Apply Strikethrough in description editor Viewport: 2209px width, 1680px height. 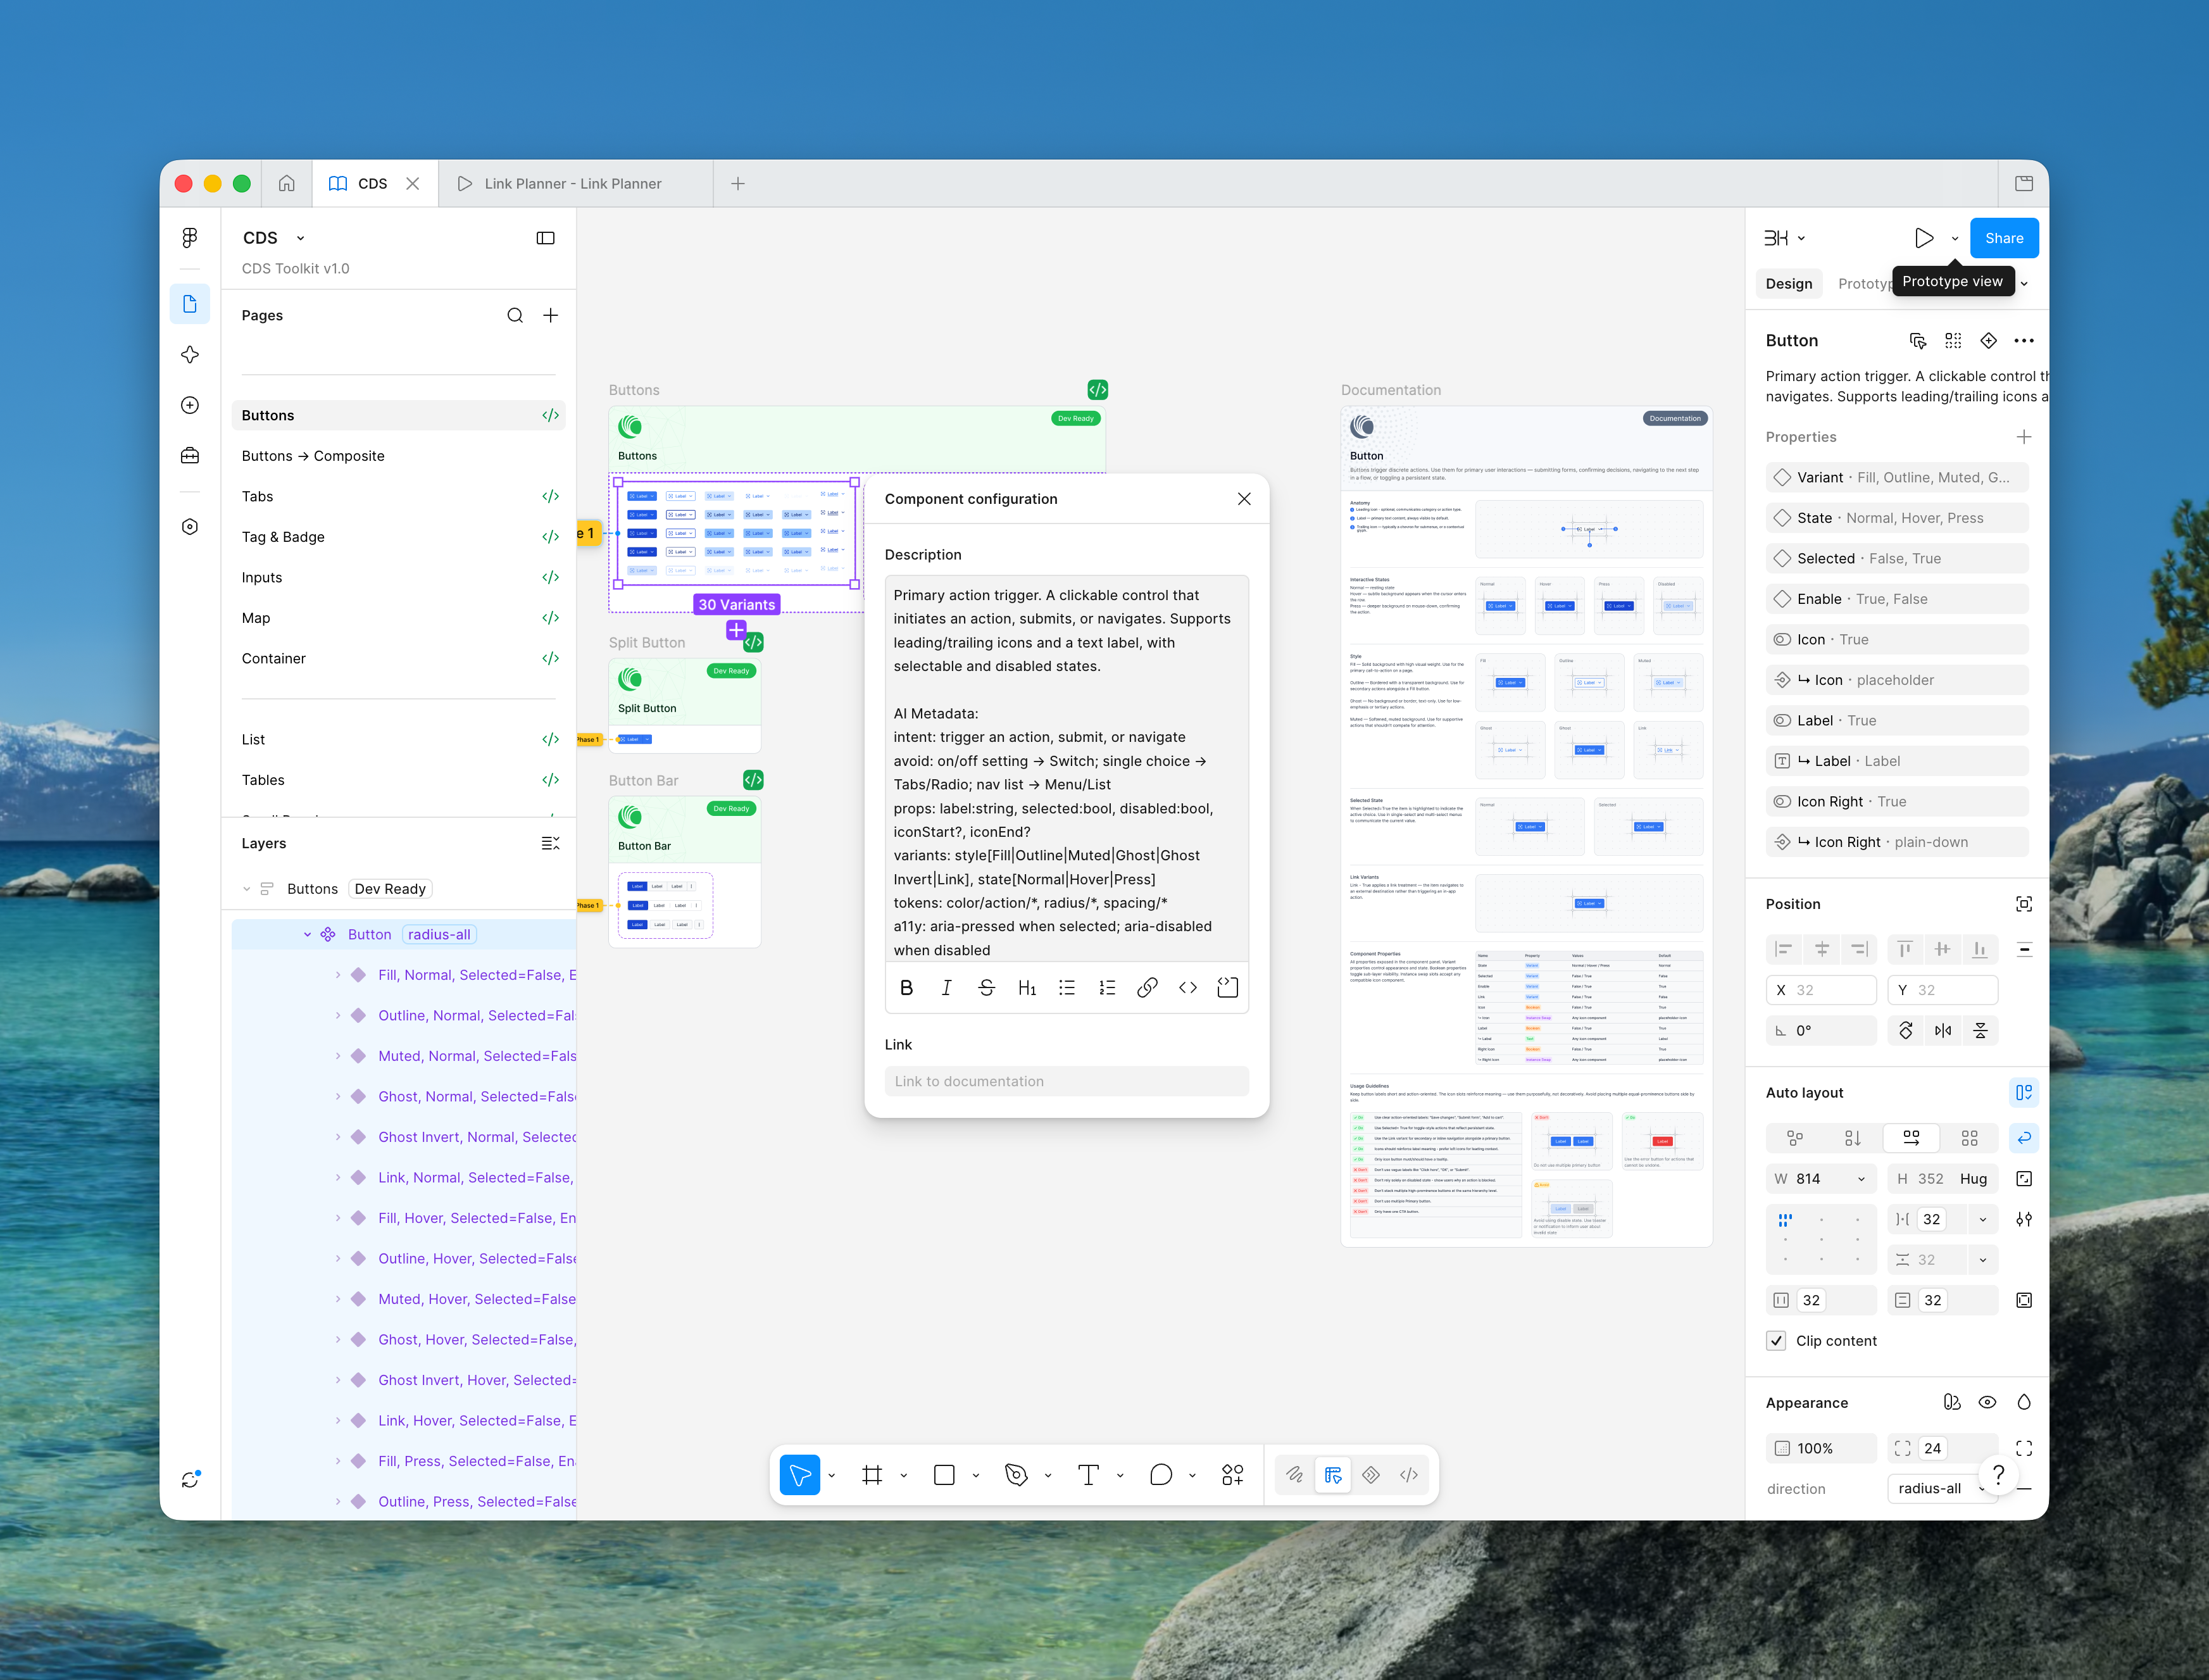pos(987,988)
